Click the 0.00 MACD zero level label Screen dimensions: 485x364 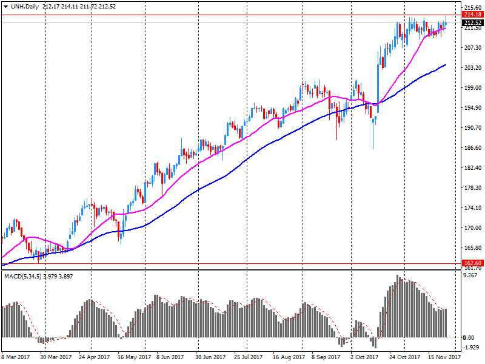point(469,338)
